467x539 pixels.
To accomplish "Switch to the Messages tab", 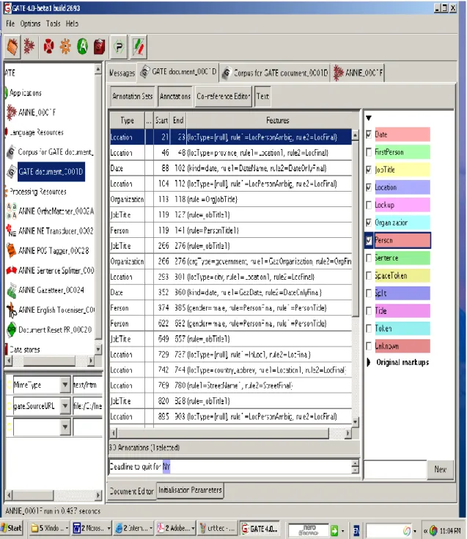I will tap(122, 73).
